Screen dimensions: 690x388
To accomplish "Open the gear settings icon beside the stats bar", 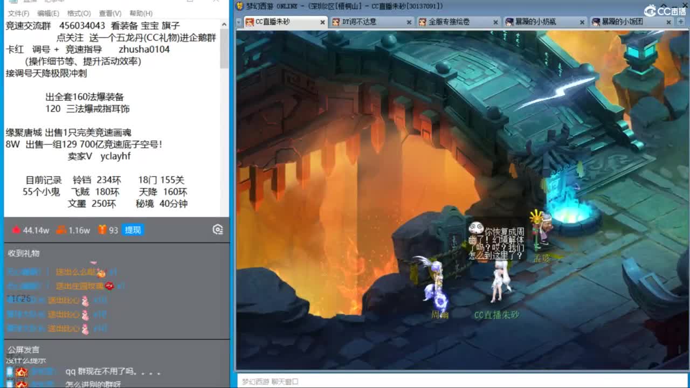I will 218,230.
